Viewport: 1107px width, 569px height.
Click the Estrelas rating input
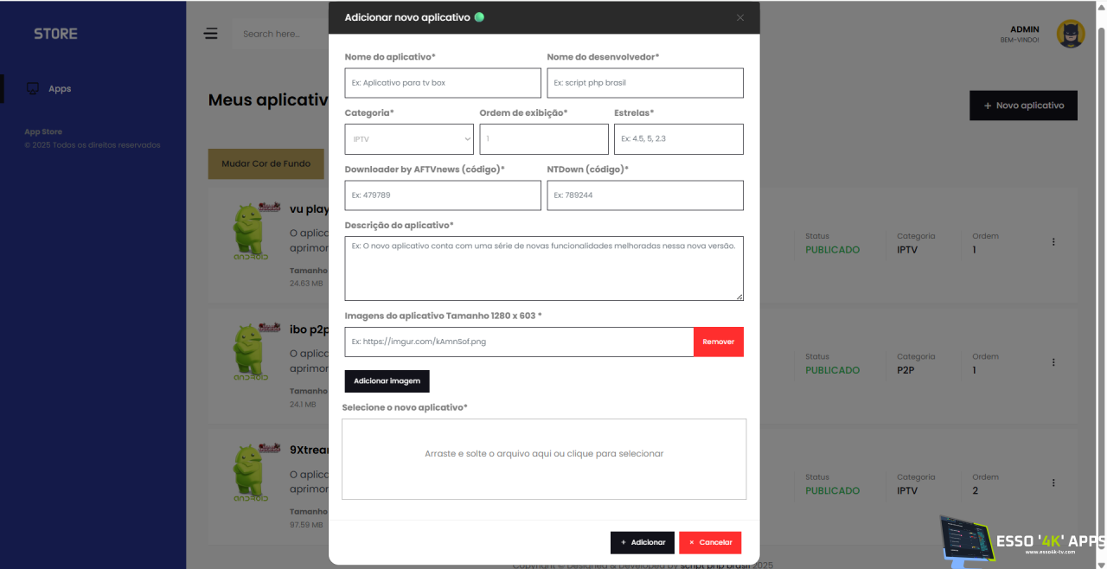pos(678,138)
